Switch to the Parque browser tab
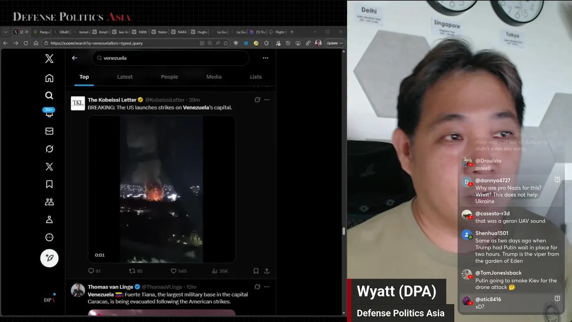 [x=41, y=32]
